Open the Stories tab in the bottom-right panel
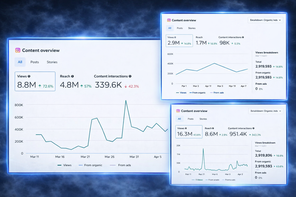The height and width of the screenshot is (197, 296). (x=203, y=119)
